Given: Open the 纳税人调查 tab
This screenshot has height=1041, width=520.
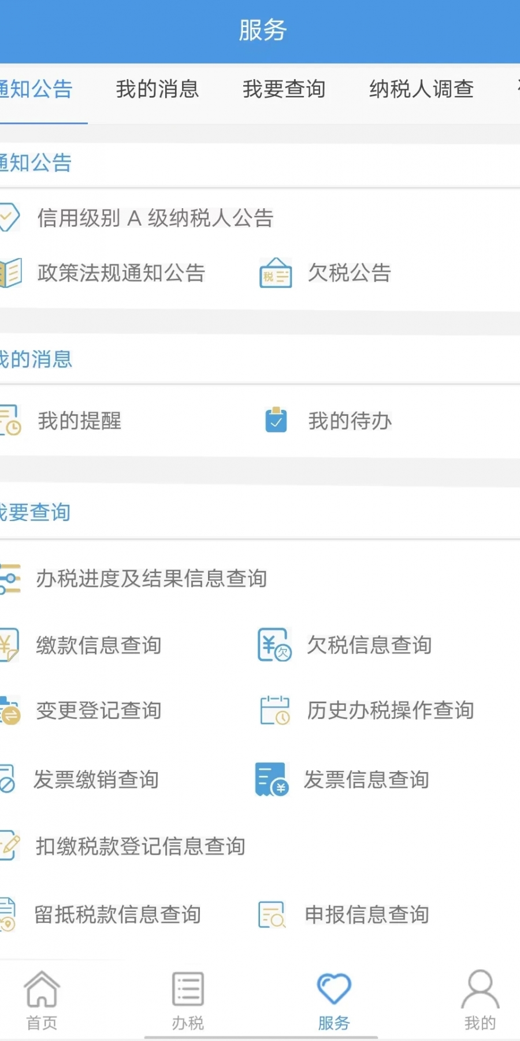Looking at the screenshot, I should coord(422,89).
